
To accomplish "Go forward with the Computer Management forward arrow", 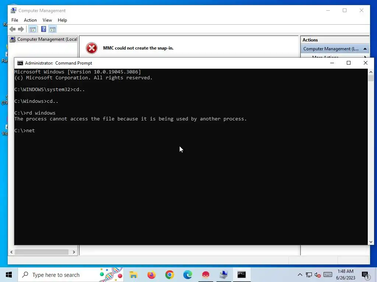I will 21,29.
